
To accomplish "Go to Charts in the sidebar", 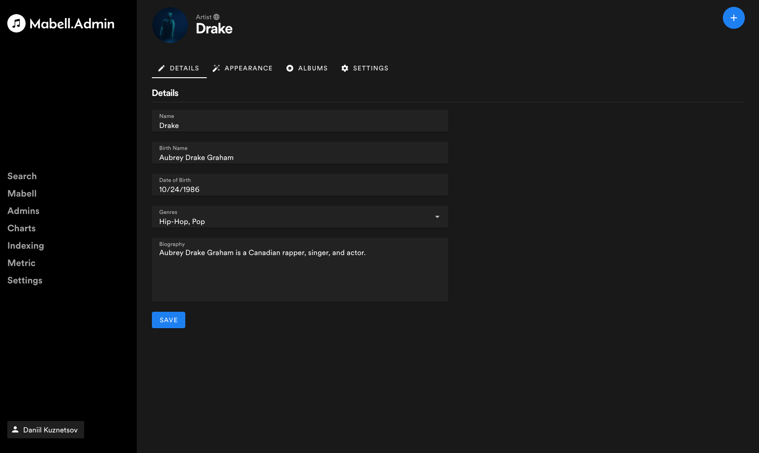I will tap(22, 228).
